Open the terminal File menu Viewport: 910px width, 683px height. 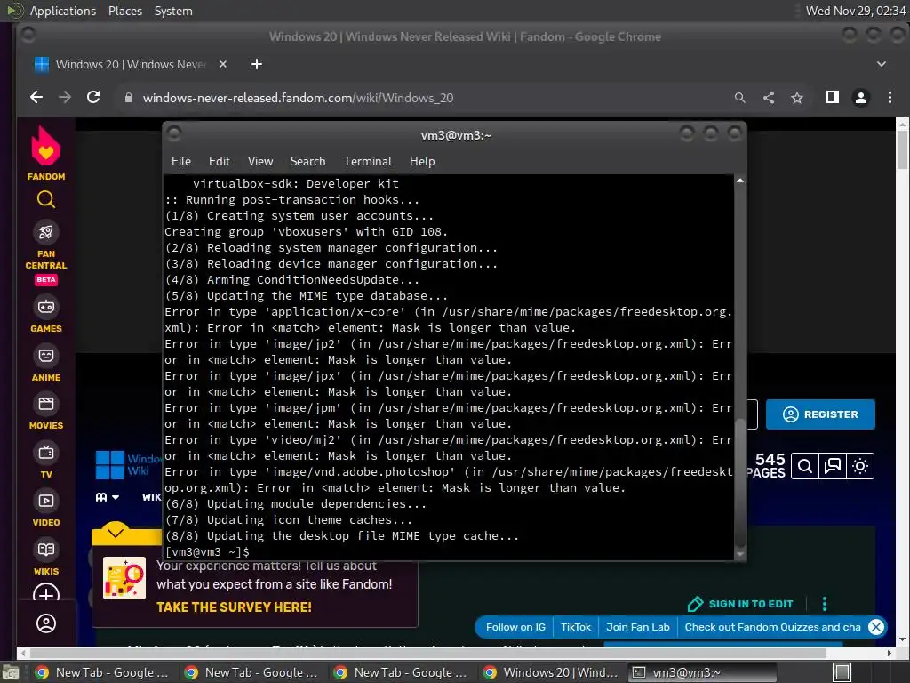[x=181, y=162]
